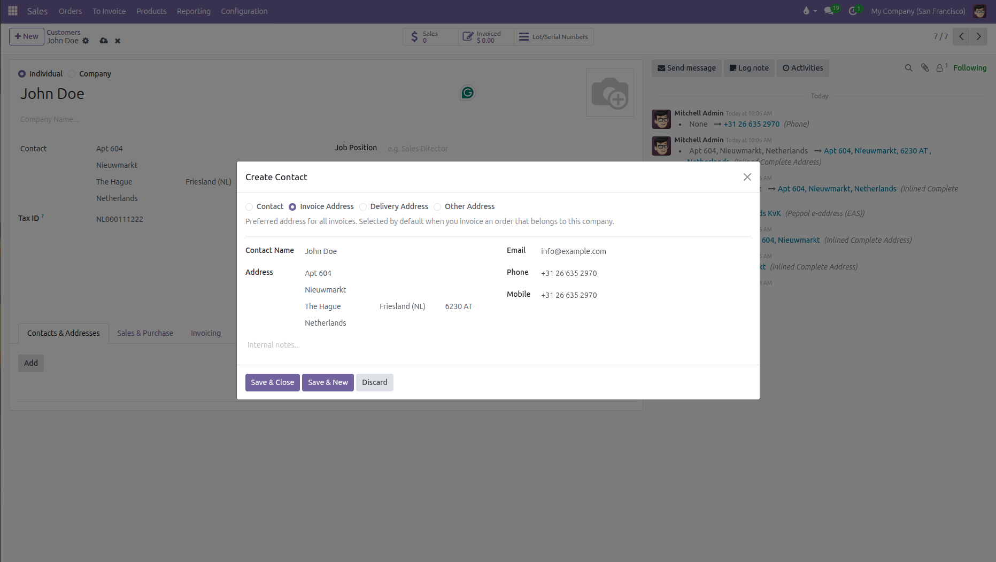
Task: Open the gear actions menu next to John Doe
Action: click(86, 41)
